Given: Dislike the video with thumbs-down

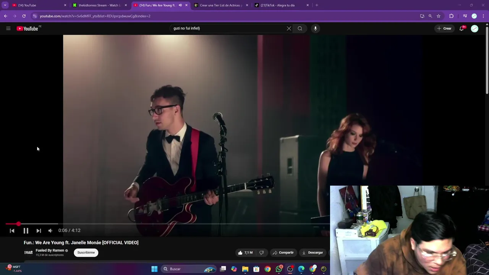Looking at the screenshot, I should (x=262, y=252).
